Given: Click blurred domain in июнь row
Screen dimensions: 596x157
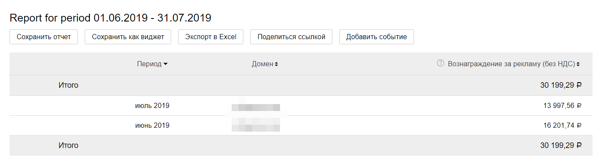Looking at the screenshot, I should (x=256, y=126).
